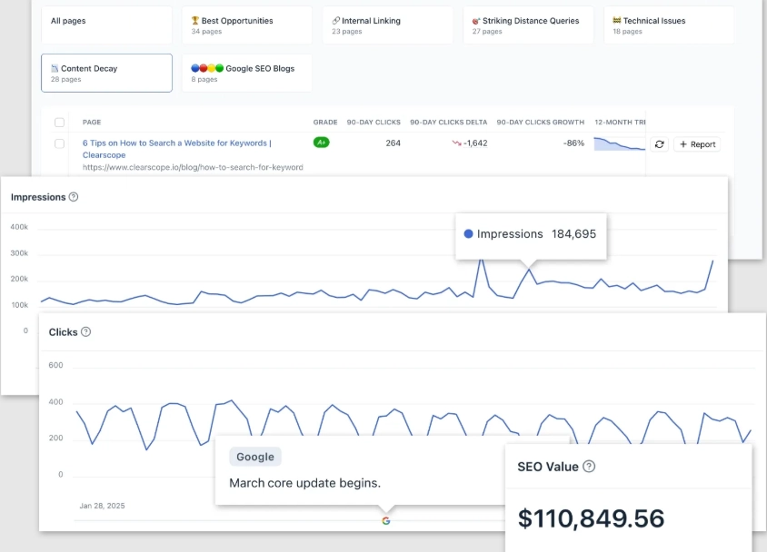767x552 pixels.
Task: Click the help icon next to Clicks
Action: coord(86,332)
